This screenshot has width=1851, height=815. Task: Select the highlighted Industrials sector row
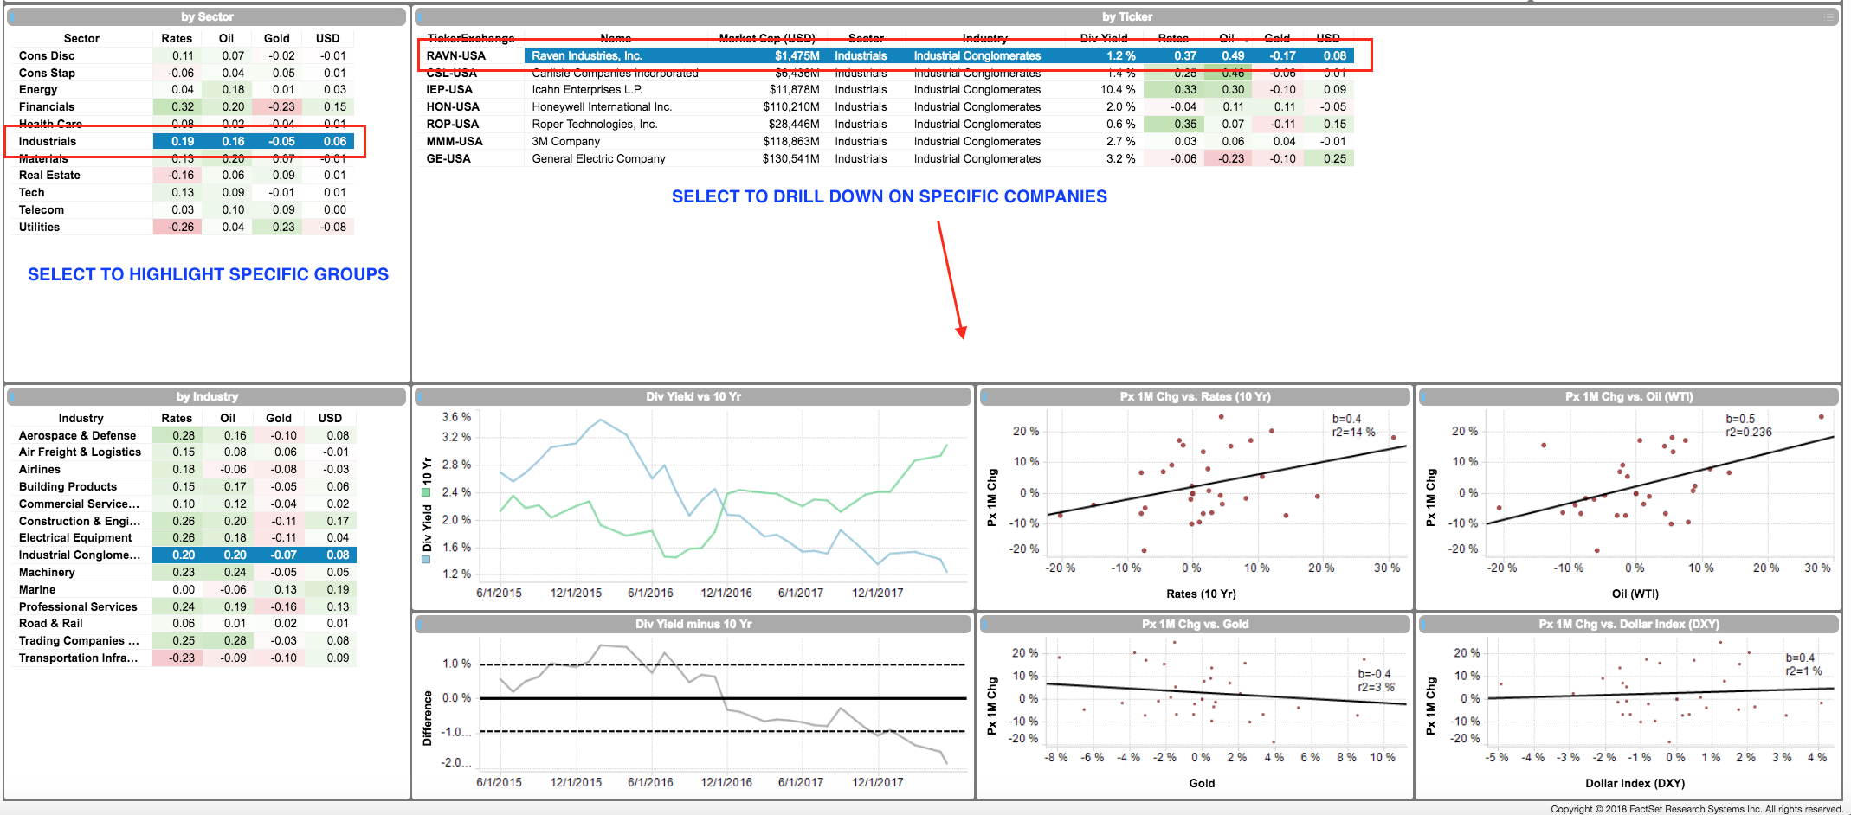click(183, 141)
